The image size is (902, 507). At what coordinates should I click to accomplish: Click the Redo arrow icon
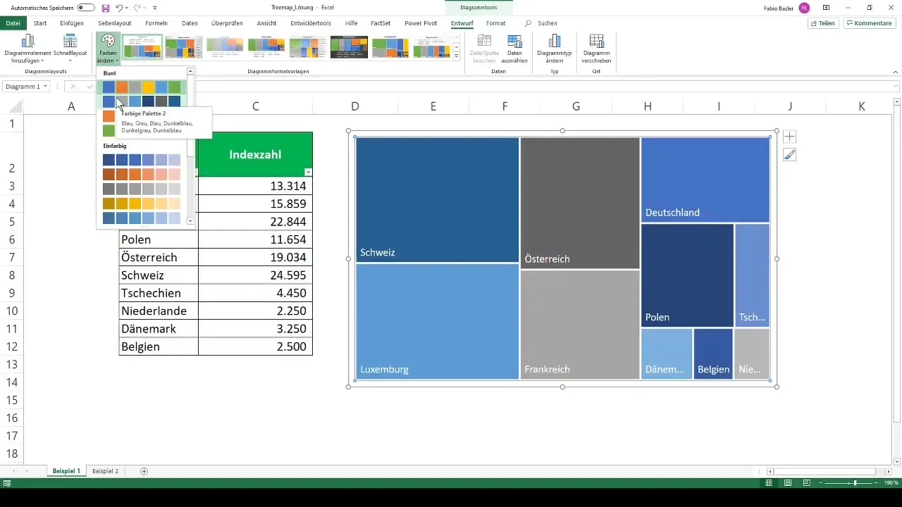point(137,8)
